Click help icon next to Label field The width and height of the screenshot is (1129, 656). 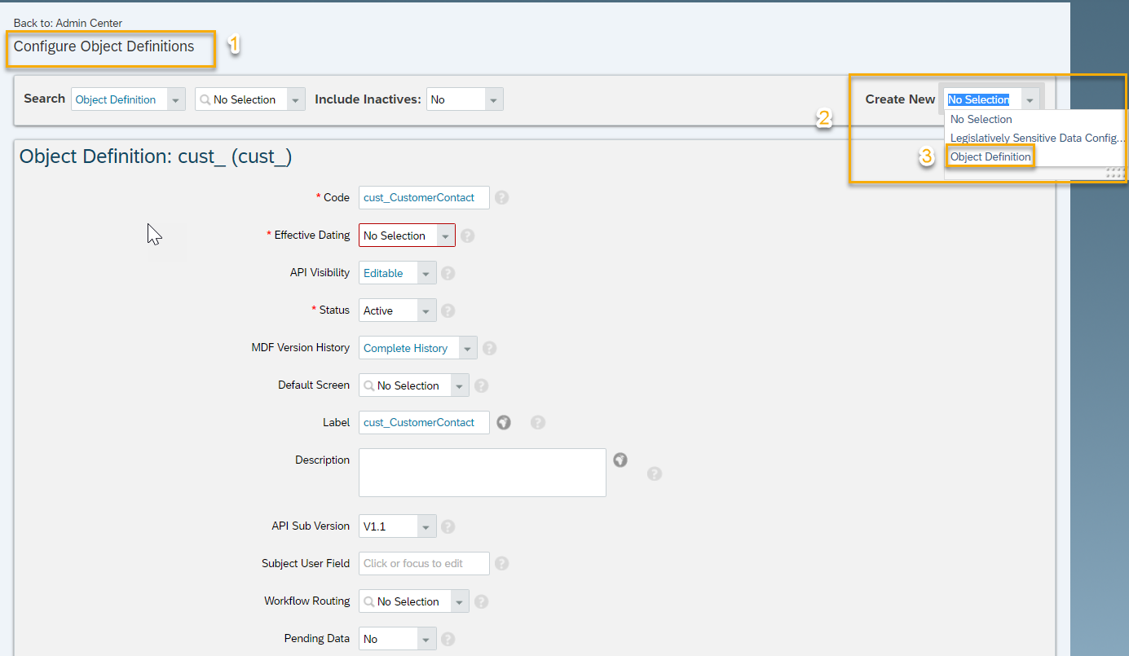(538, 422)
